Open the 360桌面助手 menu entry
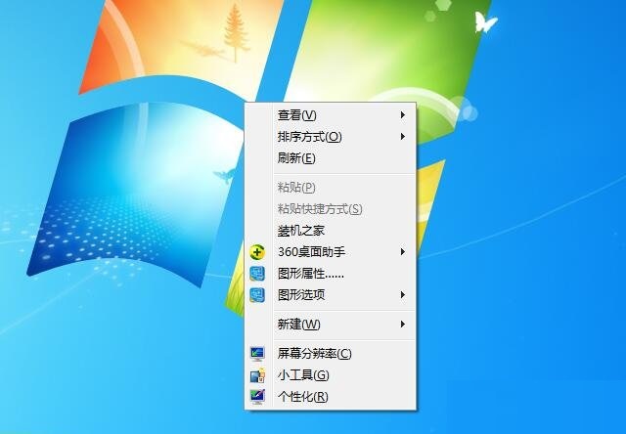The width and height of the screenshot is (626, 434). (331, 252)
